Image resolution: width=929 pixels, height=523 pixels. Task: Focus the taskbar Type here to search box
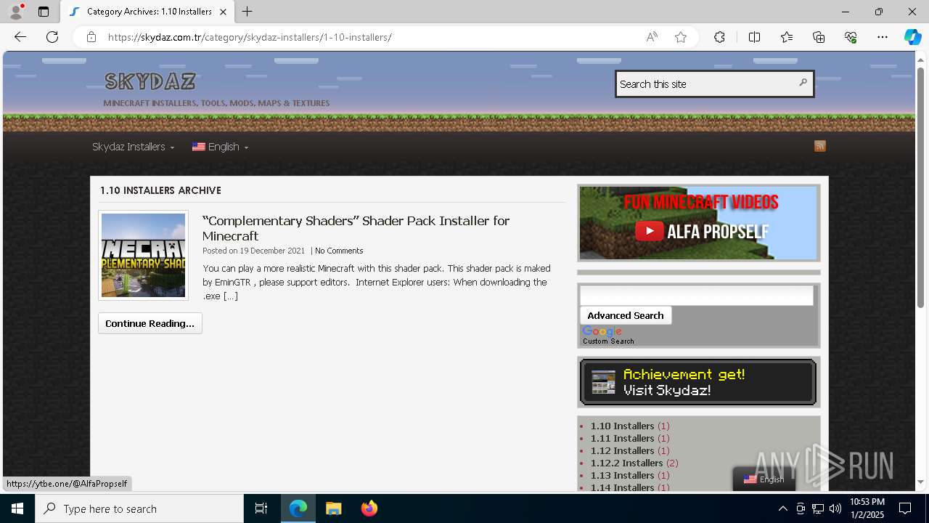[x=139, y=508]
